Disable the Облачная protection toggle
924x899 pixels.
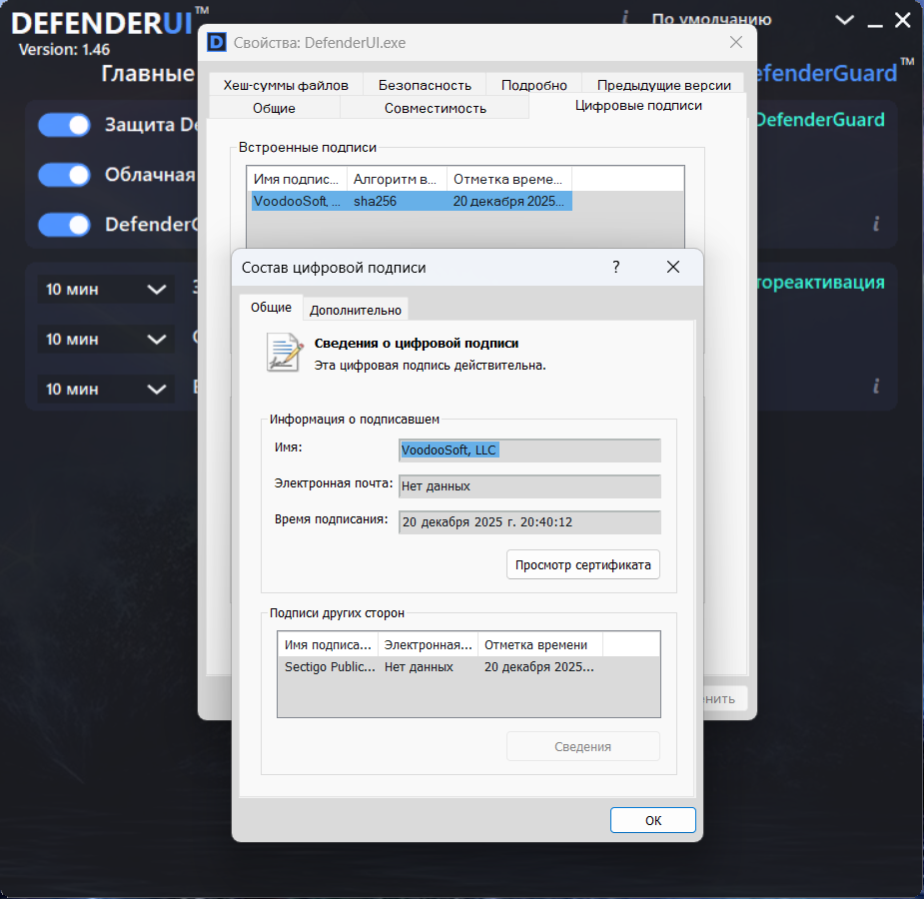tap(64, 175)
